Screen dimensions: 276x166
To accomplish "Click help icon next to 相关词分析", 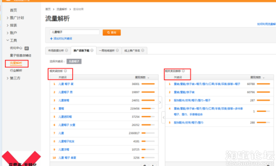I will pyautogui.click(x=65, y=71).
